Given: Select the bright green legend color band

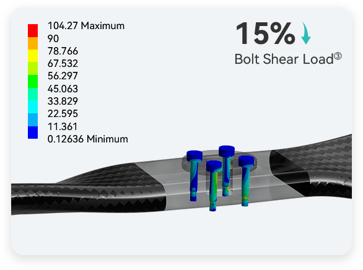Looking at the screenshot, I should click(x=33, y=82).
